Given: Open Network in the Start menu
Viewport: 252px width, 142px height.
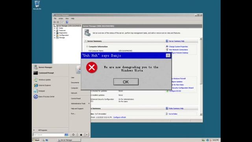Looking at the screenshot, I should click(x=74, y=93).
